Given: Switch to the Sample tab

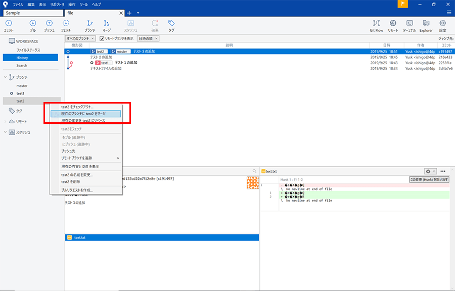Looking at the screenshot, I should click(x=33, y=13).
